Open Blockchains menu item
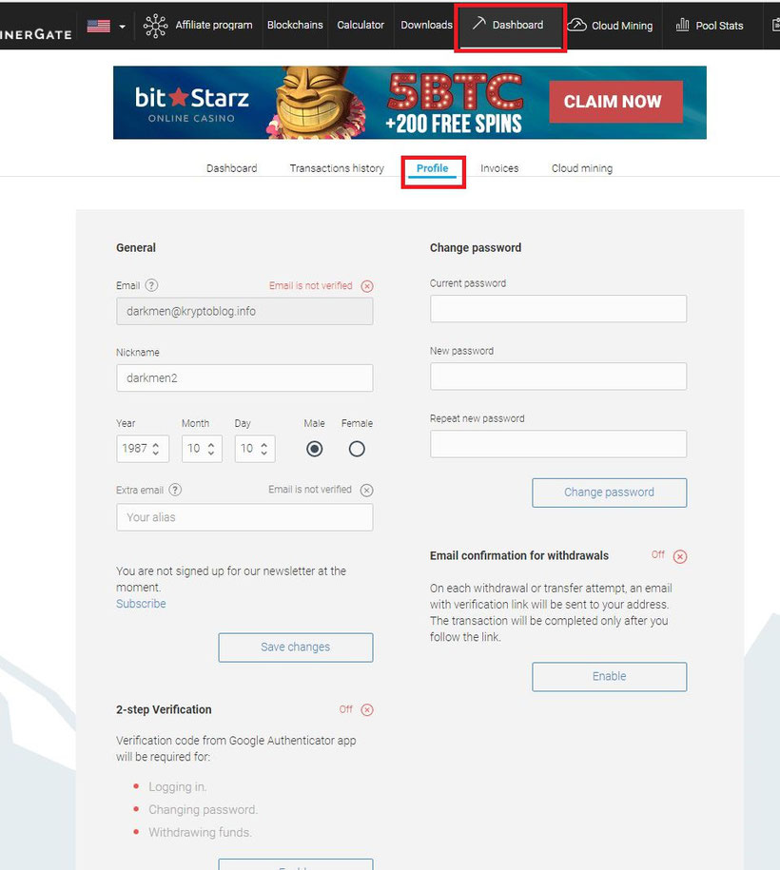This screenshot has height=870, width=780. click(x=295, y=25)
